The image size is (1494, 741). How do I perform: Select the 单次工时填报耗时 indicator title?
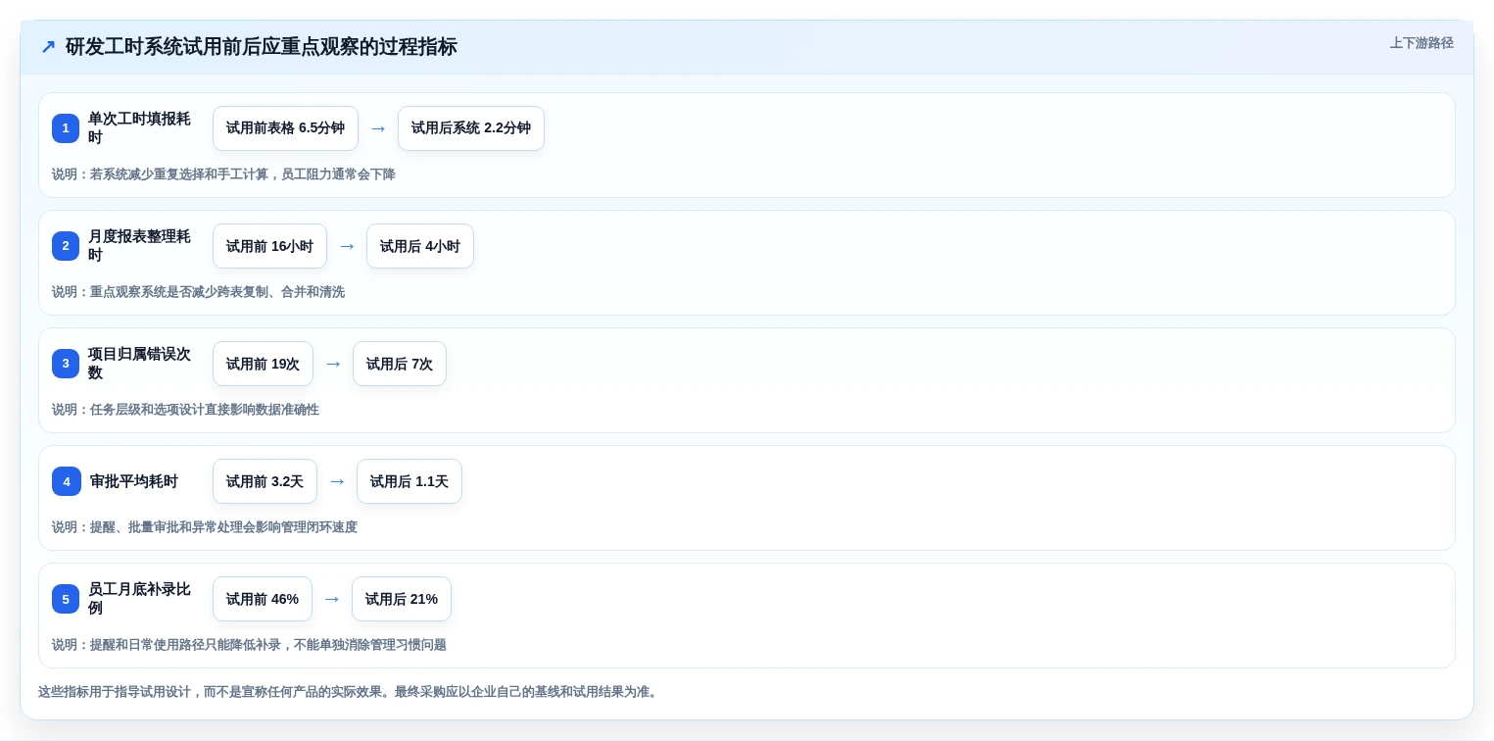tap(139, 128)
